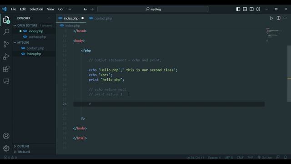Click the errors and warnings status indicator

click(x=10, y=157)
